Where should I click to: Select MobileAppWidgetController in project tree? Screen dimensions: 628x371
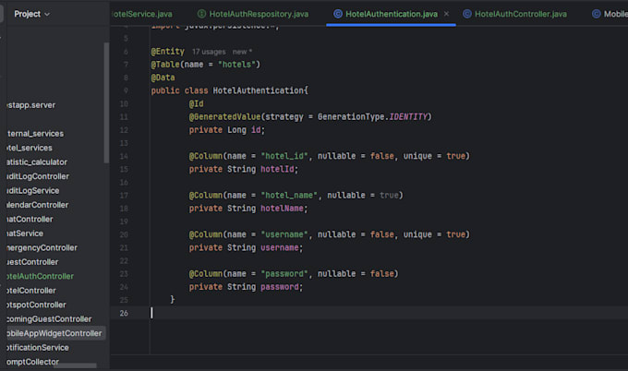click(54, 333)
